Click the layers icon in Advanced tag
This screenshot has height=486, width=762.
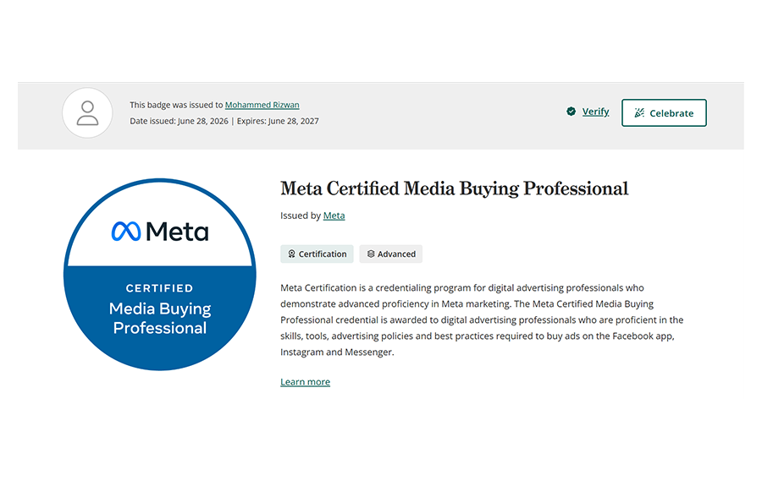coord(371,254)
